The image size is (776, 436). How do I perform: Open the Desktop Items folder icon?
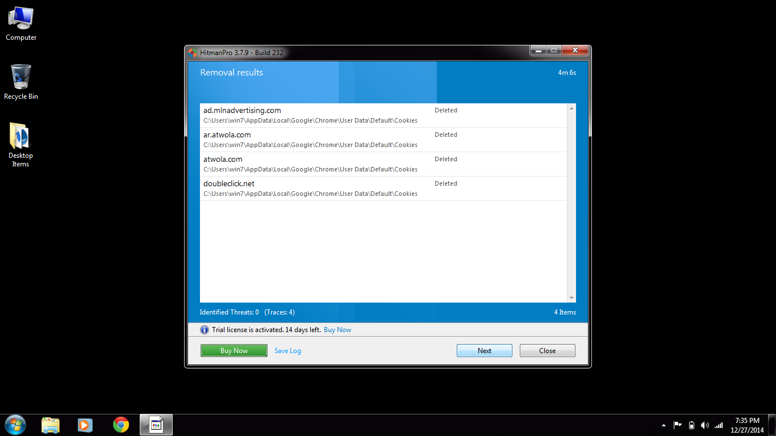coord(20,145)
